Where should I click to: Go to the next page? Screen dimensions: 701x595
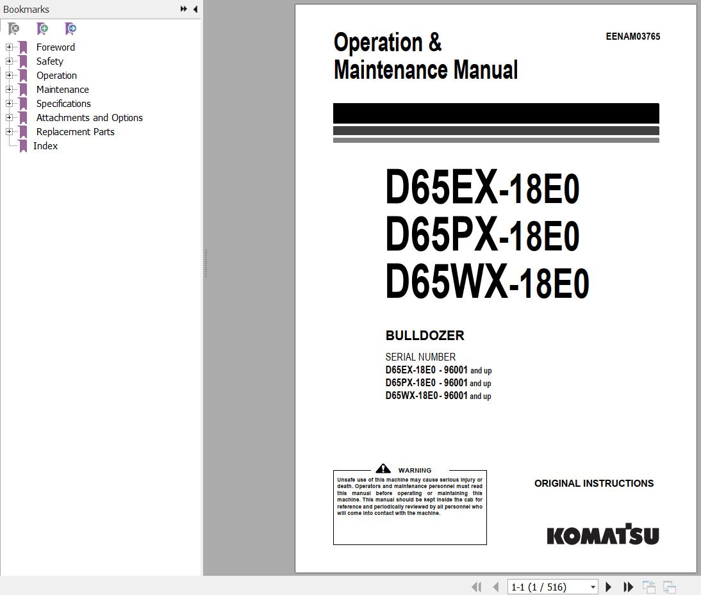click(x=609, y=587)
